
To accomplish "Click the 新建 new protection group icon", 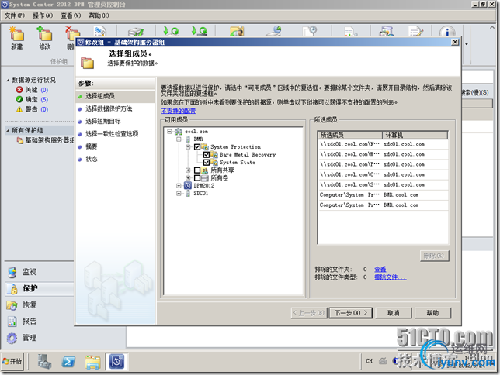I will (x=16, y=34).
